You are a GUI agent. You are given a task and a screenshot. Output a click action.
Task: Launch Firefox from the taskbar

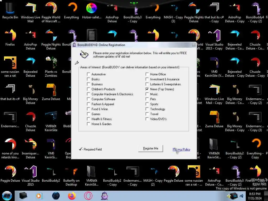tap(72, 196)
